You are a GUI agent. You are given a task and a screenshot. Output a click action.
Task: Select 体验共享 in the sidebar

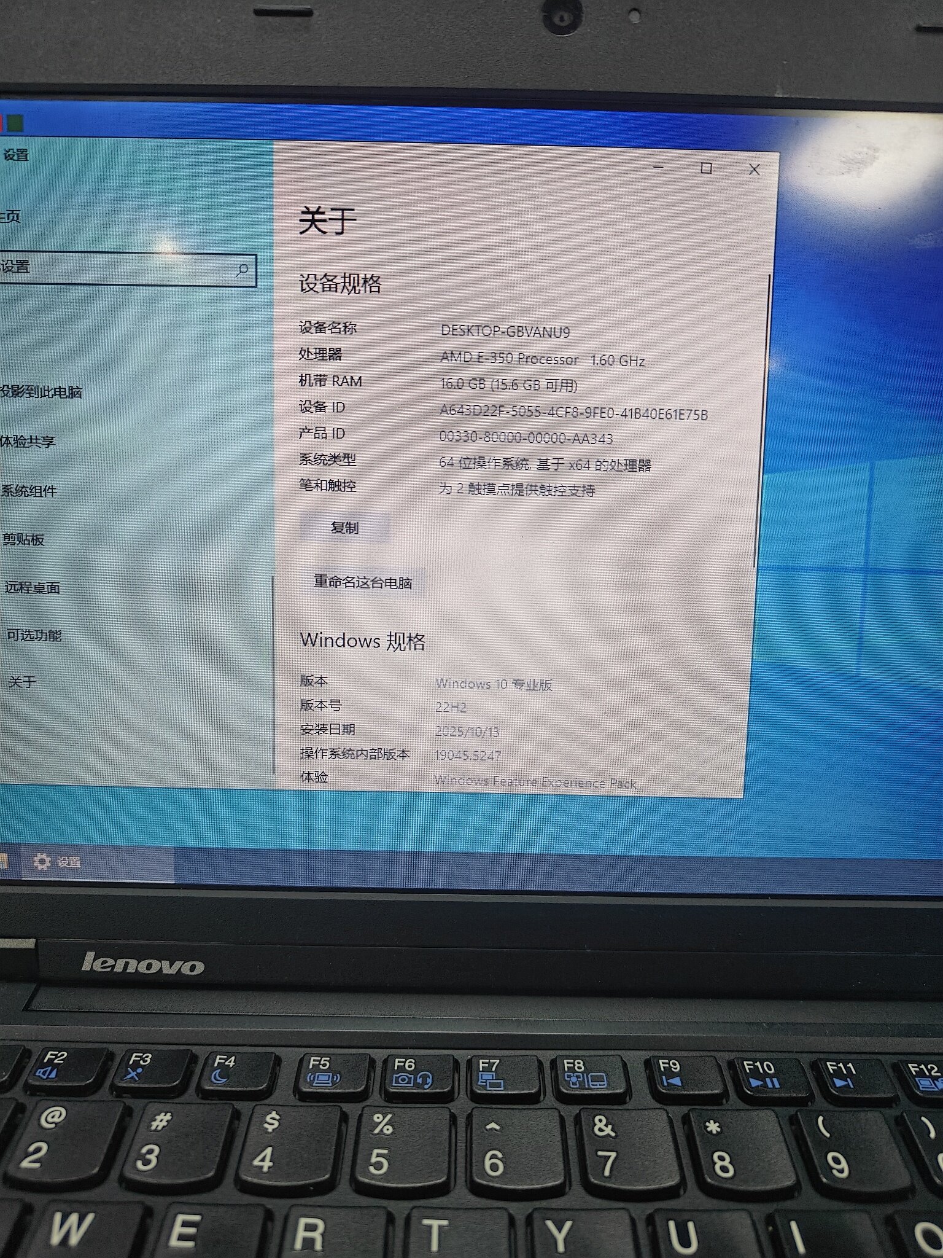coord(28,441)
